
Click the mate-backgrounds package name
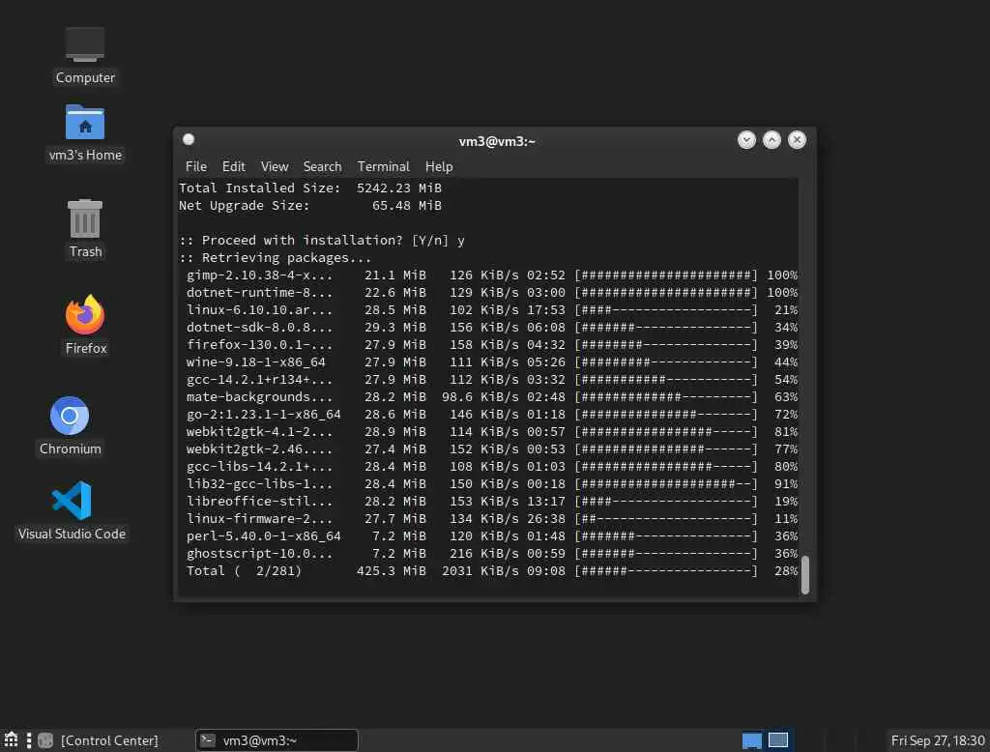click(259, 396)
